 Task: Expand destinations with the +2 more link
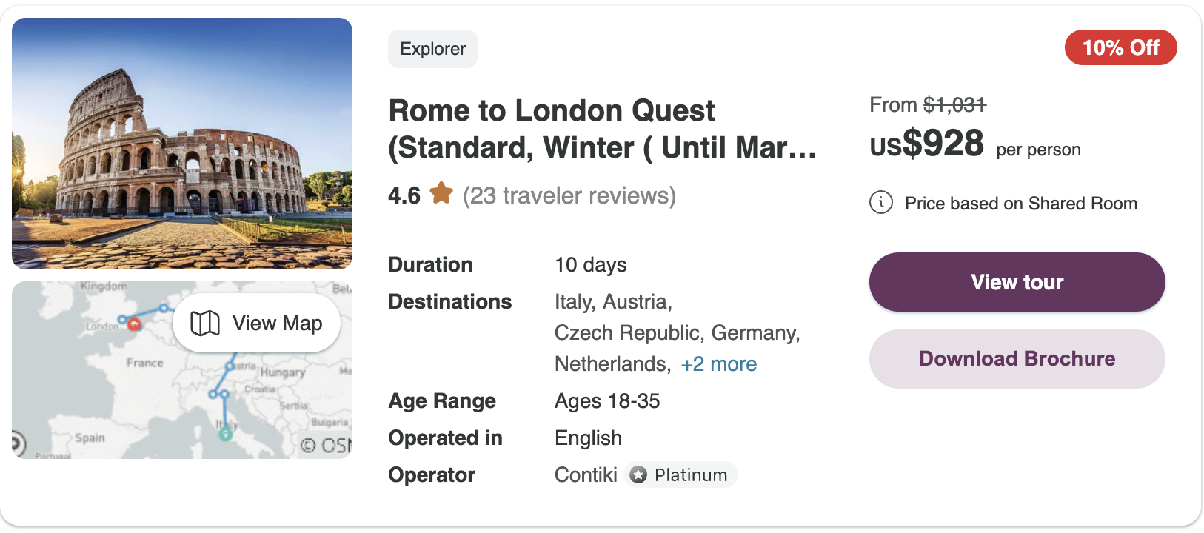coord(718,363)
